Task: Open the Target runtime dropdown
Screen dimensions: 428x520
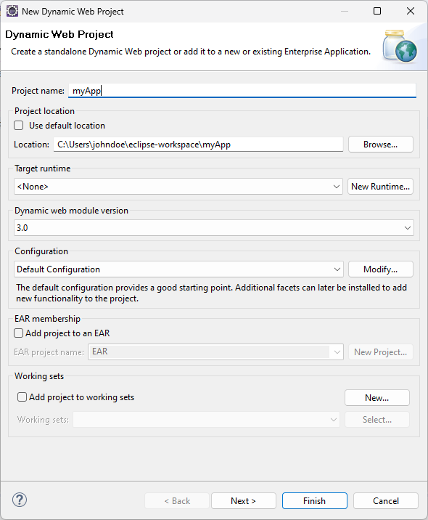Action: (178, 187)
